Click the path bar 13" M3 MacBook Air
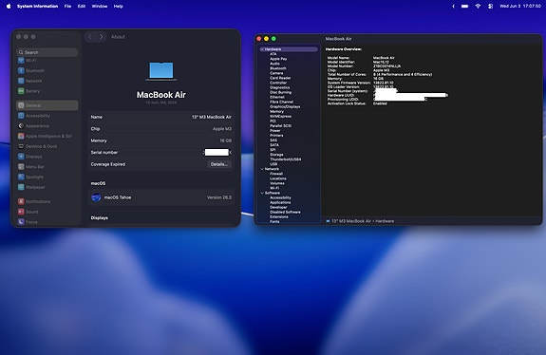The height and width of the screenshot is (355, 546). point(348,221)
